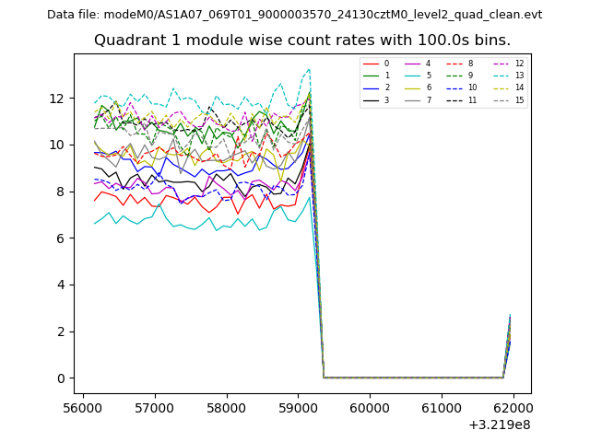This screenshot has height=442, width=590.
Task: Click the x-axis tick label 59000
Action: 298,408
